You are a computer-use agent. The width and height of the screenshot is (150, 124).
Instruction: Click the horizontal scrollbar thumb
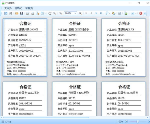46,118
